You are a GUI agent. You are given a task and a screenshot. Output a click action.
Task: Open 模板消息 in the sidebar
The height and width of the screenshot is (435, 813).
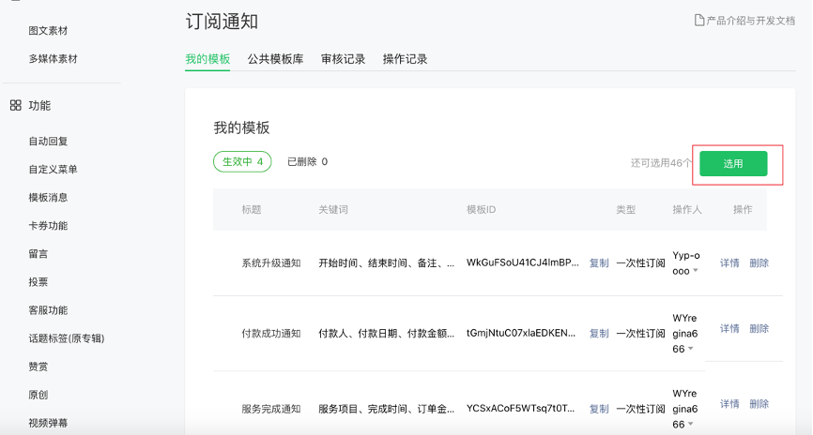pos(48,198)
